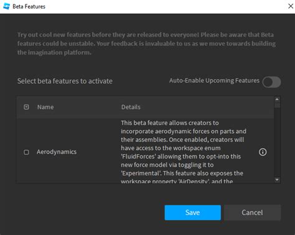
Task: Click the Auto-Enable Upcoming Features label
Action: (x=214, y=80)
